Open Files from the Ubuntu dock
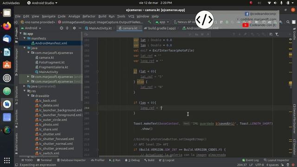 7,13
